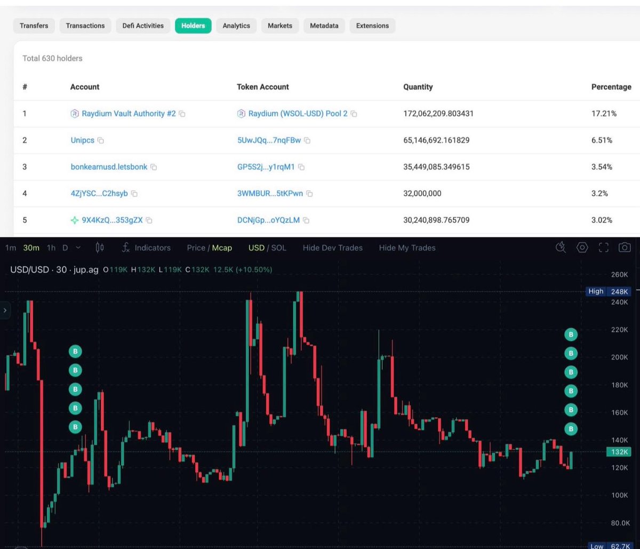Viewport: 640px width, 549px height.
Task: Copy the Raydium Vault Authority #2 account address
Action: pos(182,114)
